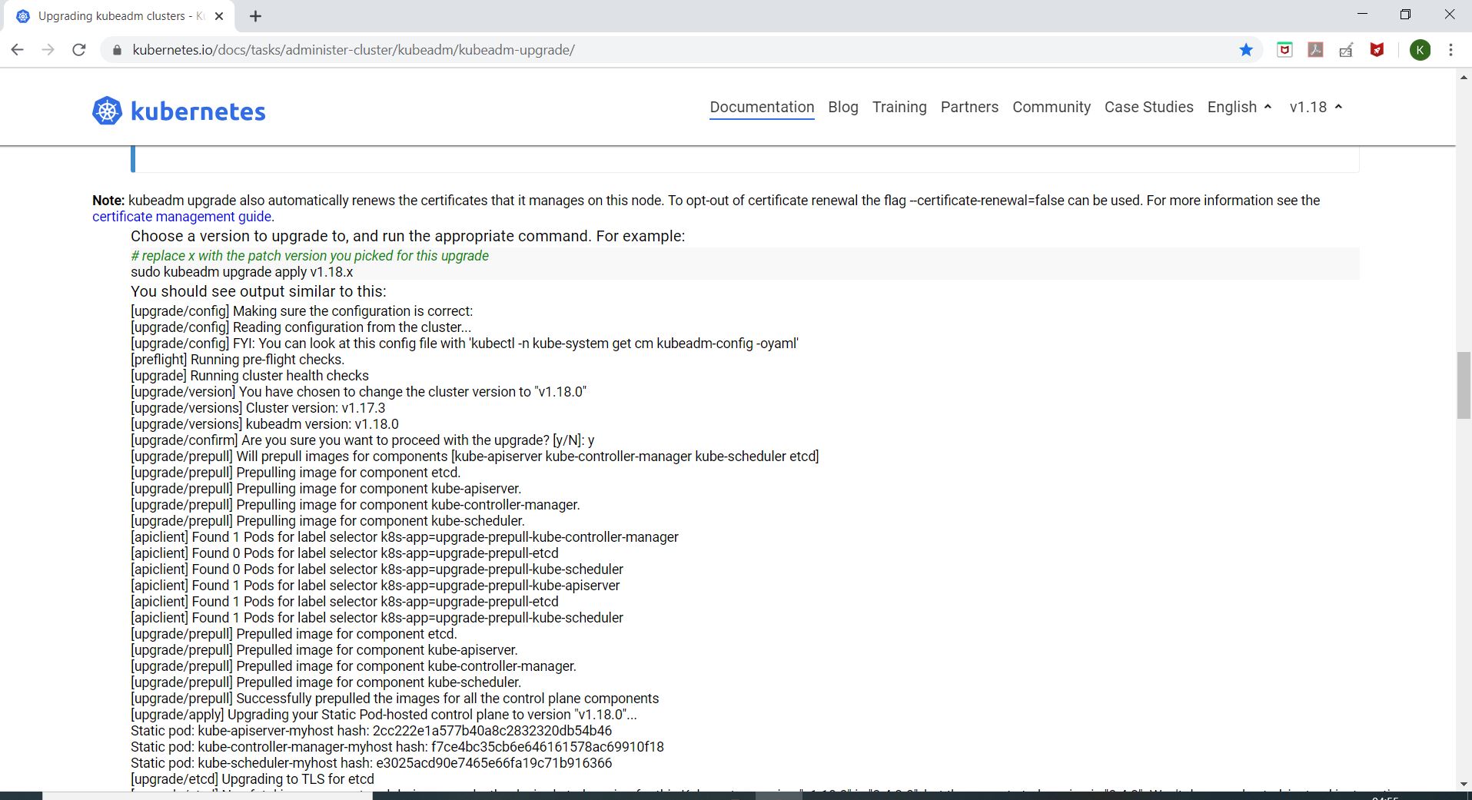Click the scrollbar down arrow

pyautogui.click(x=1464, y=784)
